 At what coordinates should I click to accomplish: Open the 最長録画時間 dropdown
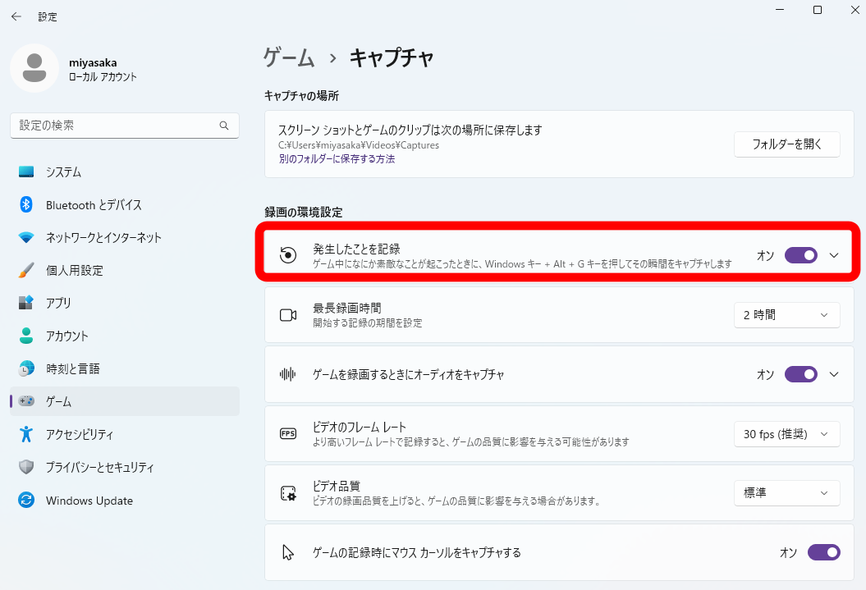click(786, 315)
